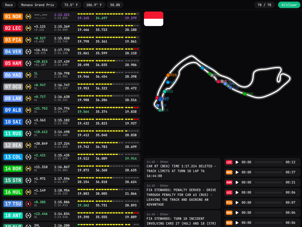Click the LEC tag on first radio row

(229, 162)
